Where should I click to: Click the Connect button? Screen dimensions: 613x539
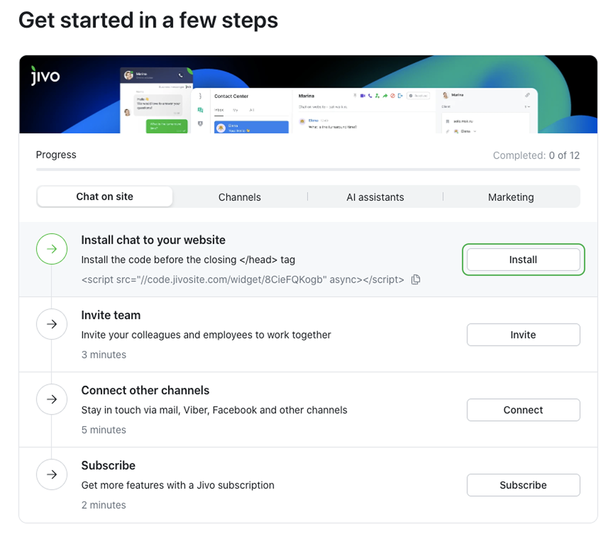click(523, 410)
